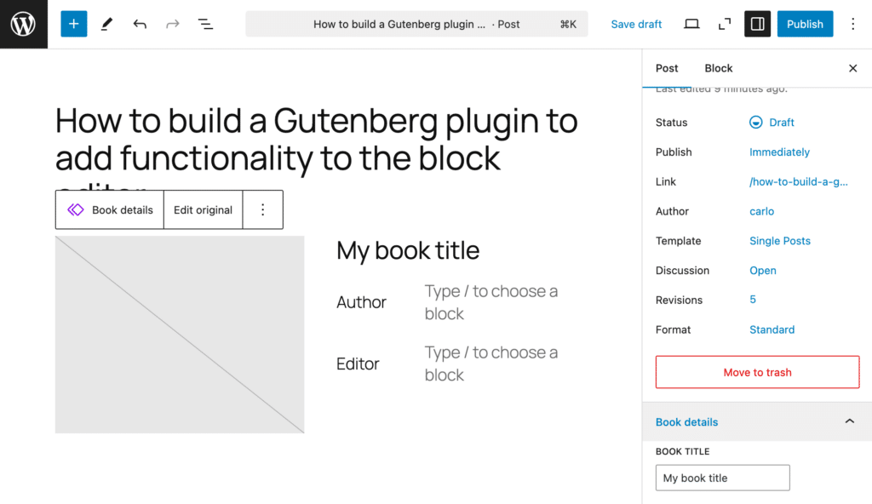Select the Book details block icon
Screen dimensions: 872x504
(x=77, y=209)
